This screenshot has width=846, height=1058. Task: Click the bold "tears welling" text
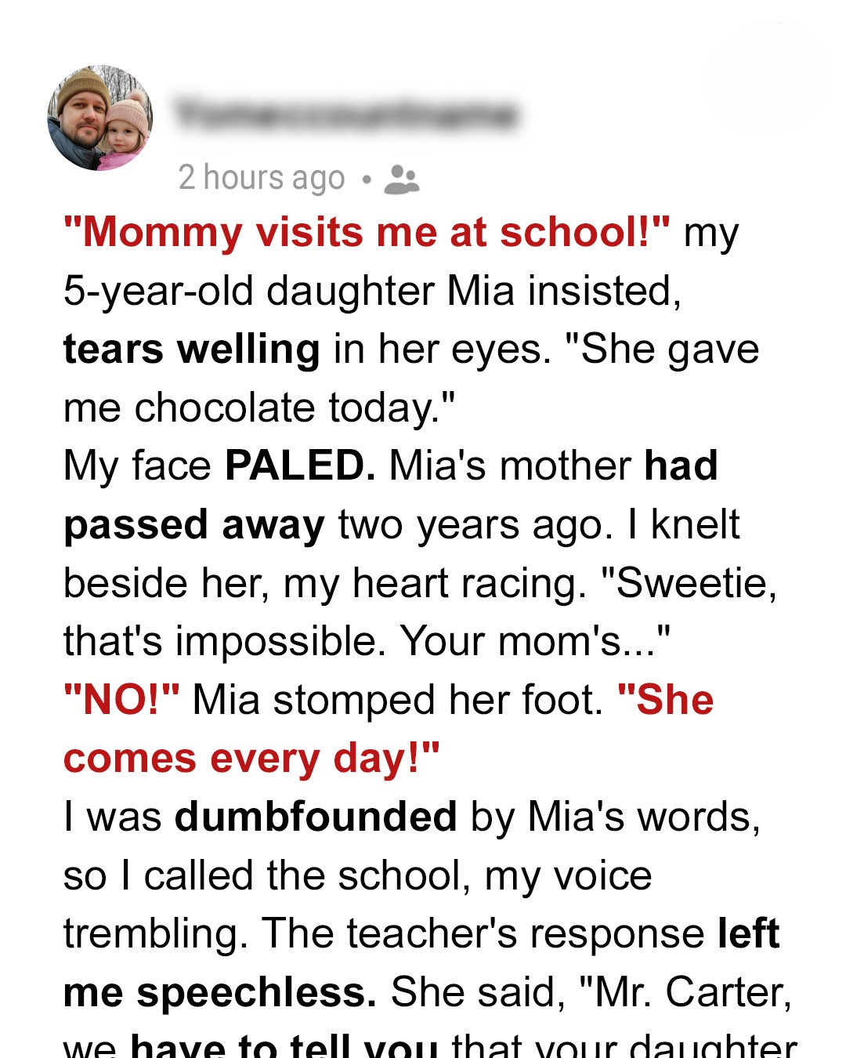click(x=192, y=350)
